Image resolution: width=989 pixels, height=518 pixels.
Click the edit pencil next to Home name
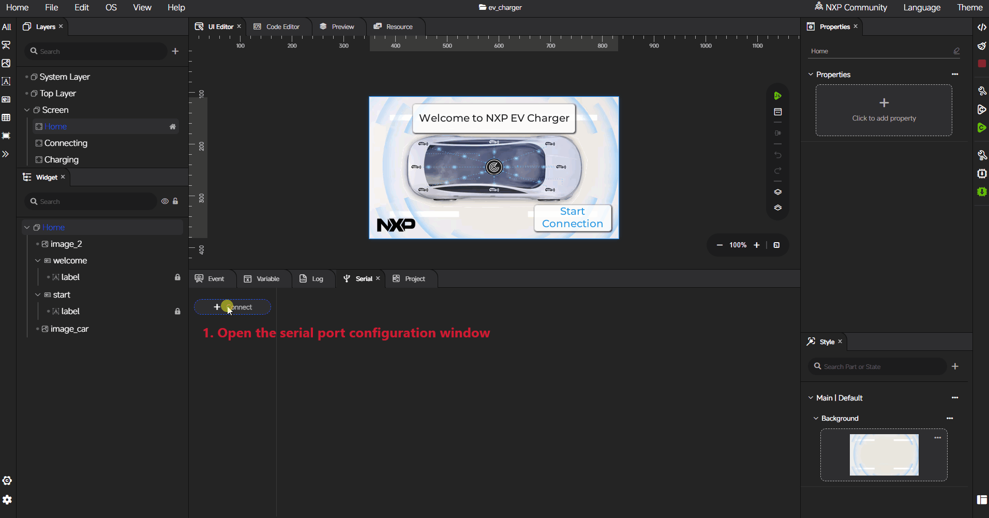[x=956, y=51]
